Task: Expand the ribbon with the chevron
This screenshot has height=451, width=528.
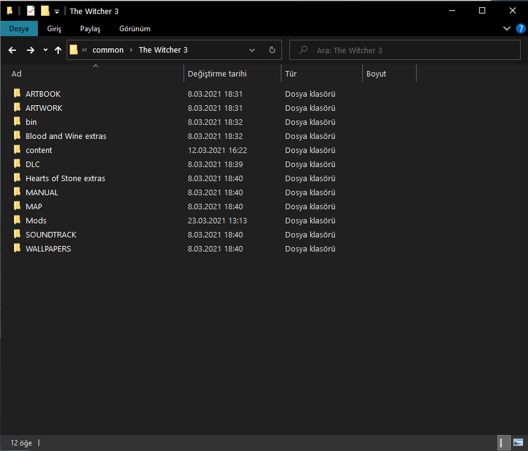Action: pos(507,29)
